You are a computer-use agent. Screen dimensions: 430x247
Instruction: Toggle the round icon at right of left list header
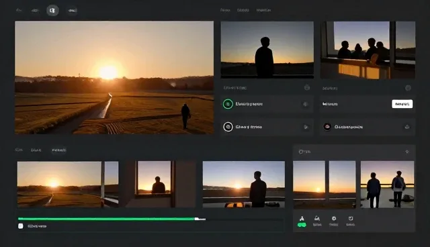point(307,88)
